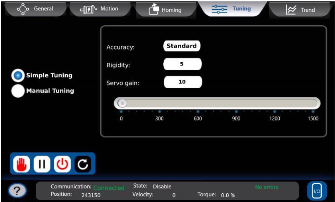Click the Connected communication status

tap(109, 188)
